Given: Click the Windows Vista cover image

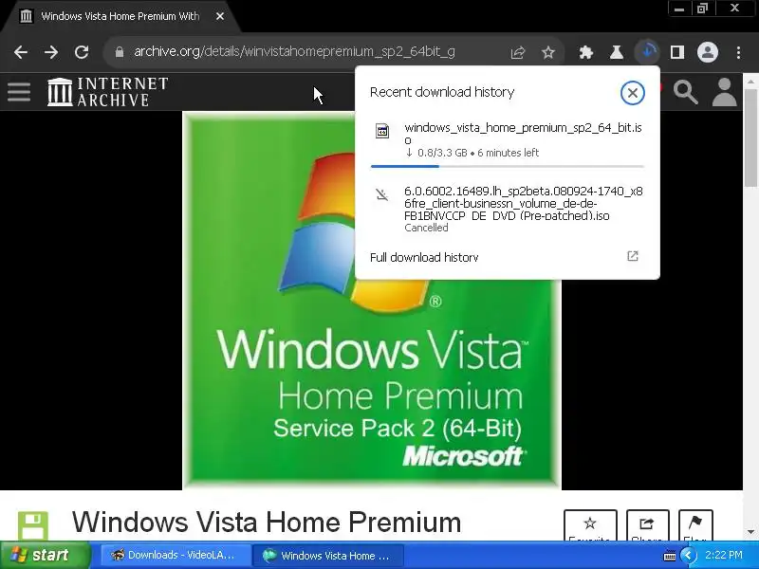Looking at the screenshot, I should (x=372, y=301).
